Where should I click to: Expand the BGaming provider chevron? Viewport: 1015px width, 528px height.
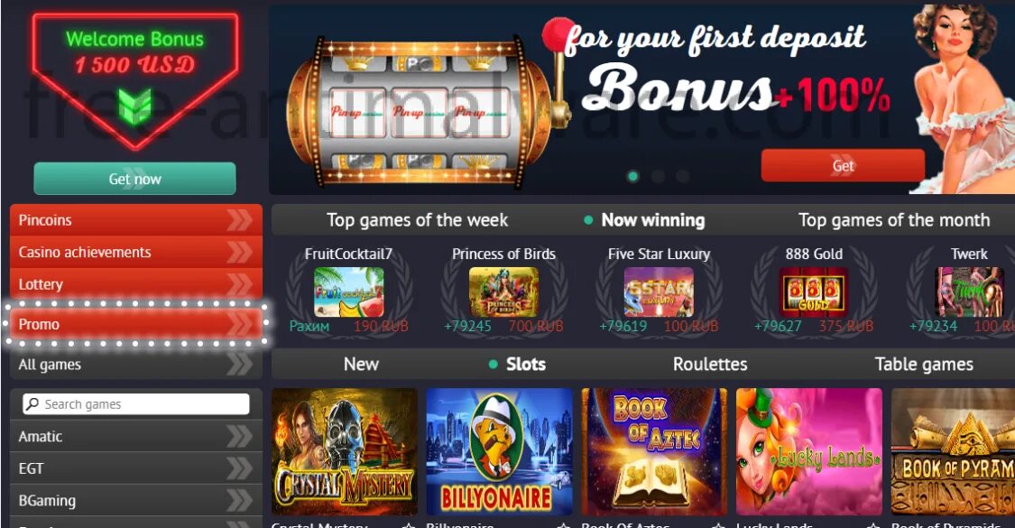(x=239, y=501)
